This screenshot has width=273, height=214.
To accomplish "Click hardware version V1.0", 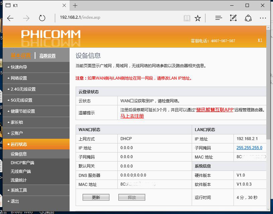I will coord(241,175).
